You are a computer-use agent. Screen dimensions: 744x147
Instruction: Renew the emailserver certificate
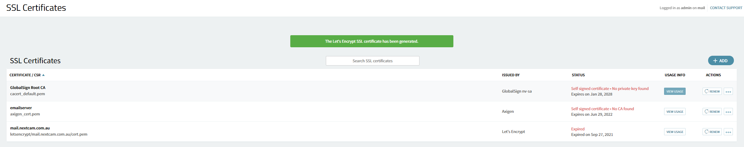click(x=712, y=112)
